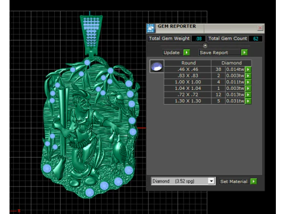Click green arrow on .72 X .72 row
Viewport: 286px width, 214px height.
pyautogui.click(x=248, y=95)
